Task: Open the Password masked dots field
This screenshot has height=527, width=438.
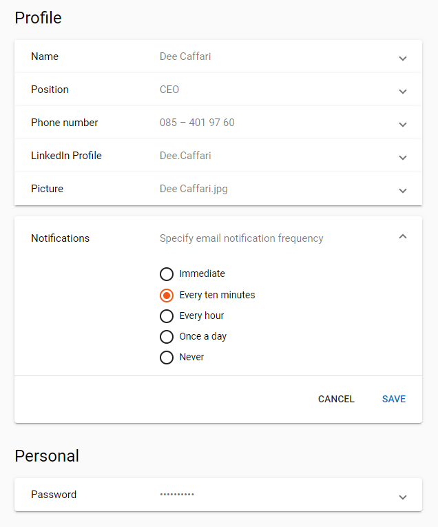Action: pos(177,494)
